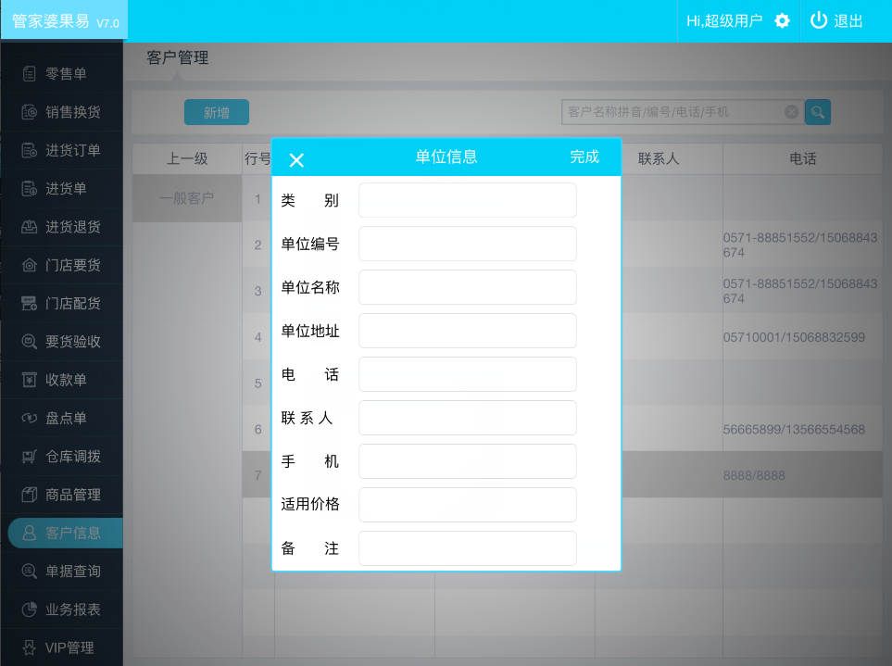Focus the 单位地址 input field
Viewport: 892px width, 666px height.
click(468, 331)
